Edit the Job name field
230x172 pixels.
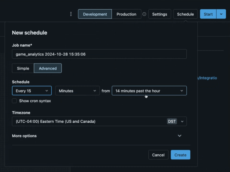pyautogui.click(x=99, y=54)
